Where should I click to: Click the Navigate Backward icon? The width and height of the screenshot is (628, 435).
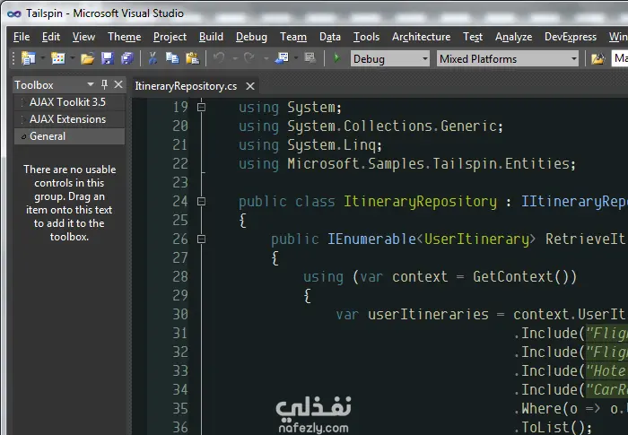(x=283, y=58)
